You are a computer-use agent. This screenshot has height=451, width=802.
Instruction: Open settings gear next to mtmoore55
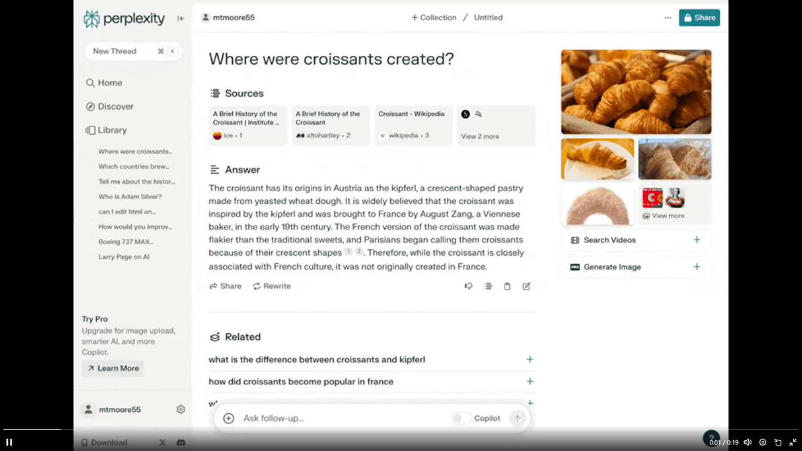(x=180, y=409)
